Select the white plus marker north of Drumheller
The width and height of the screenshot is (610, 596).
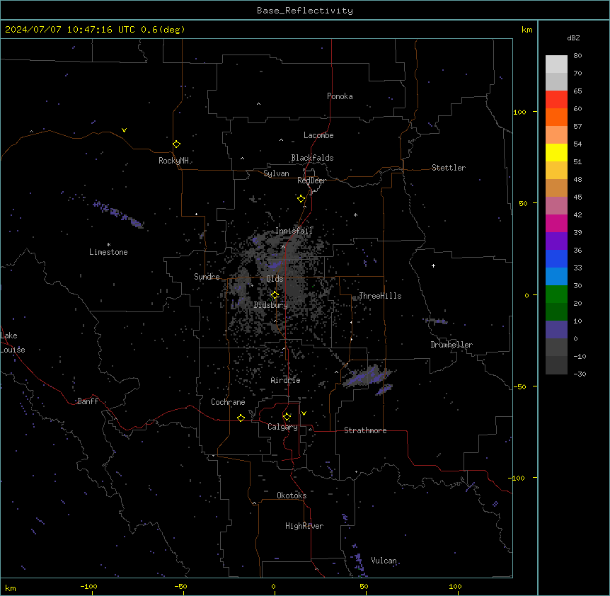(433, 265)
